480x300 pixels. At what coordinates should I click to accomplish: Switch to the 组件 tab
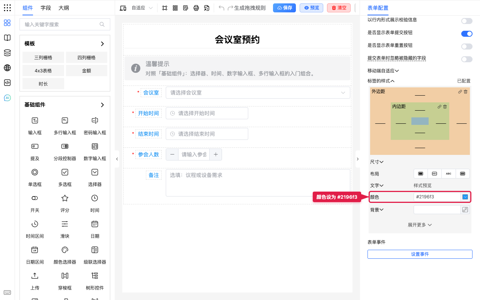coord(28,8)
